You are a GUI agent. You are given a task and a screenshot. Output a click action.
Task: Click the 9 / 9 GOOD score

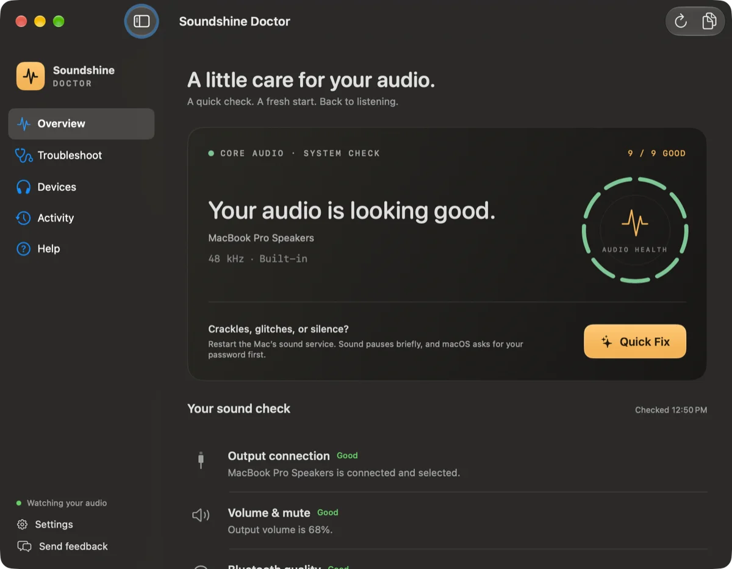tap(656, 153)
